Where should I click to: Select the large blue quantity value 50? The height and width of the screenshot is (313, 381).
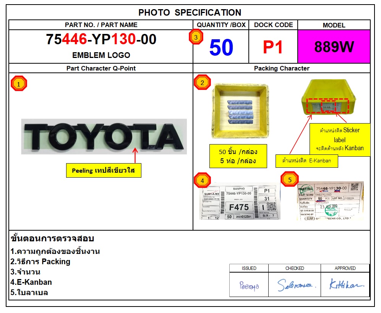pyautogui.click(x=221, y=47)
